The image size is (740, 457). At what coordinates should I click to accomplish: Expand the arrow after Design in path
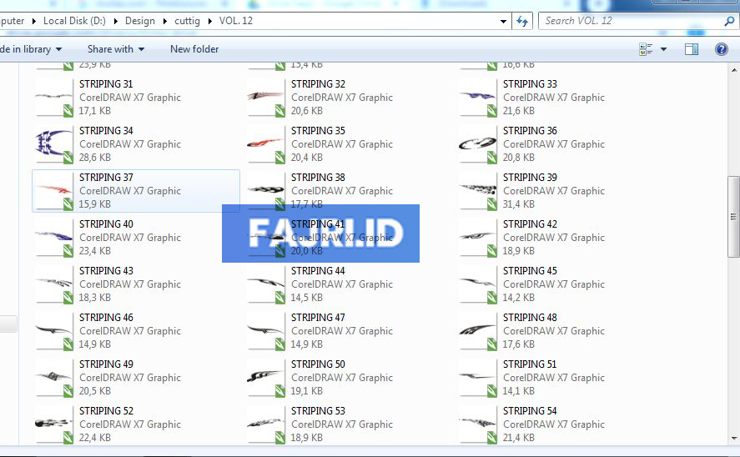[164, 21]
